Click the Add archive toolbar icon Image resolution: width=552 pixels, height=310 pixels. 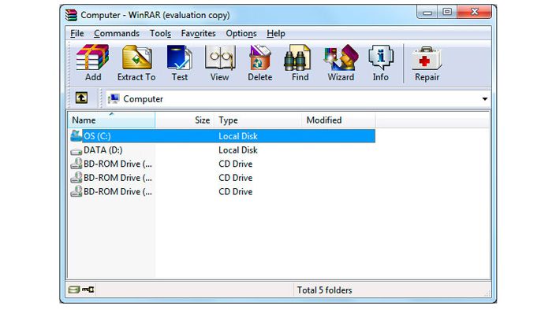click(92, 63)
